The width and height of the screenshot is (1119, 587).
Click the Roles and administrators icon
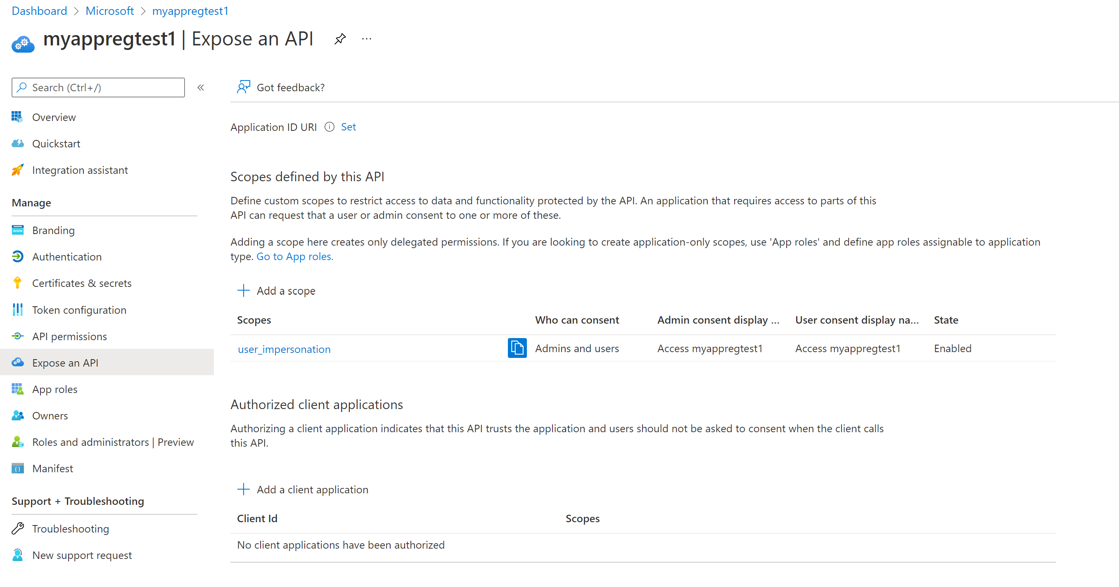pos(17,442)
